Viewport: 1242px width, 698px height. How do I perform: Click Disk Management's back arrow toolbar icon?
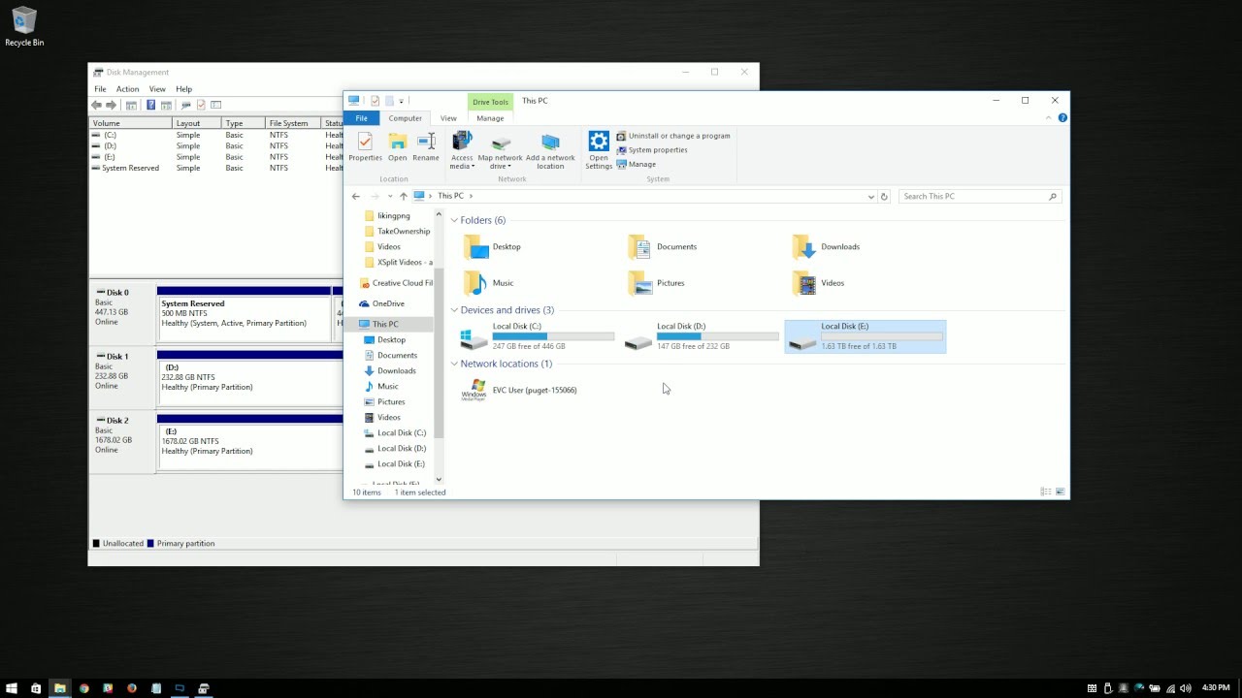[96, 105]
